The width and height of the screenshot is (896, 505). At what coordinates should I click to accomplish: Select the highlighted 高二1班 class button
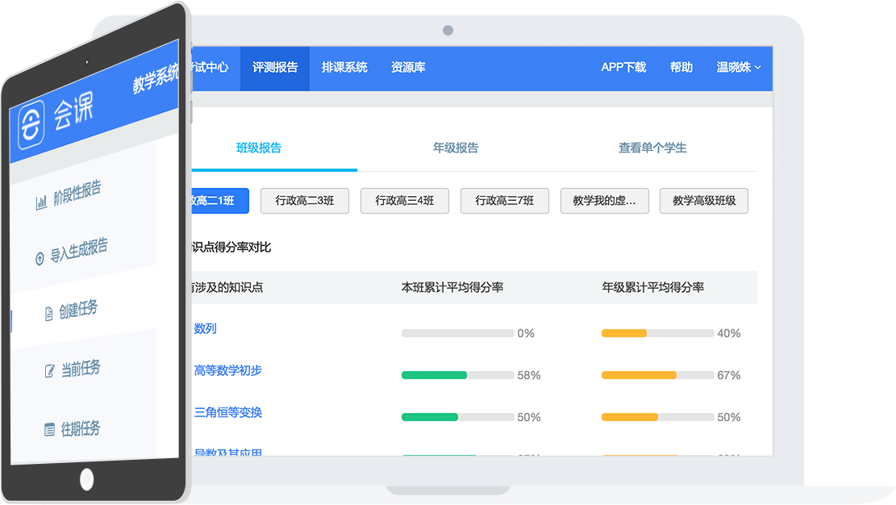coord(220,201)
